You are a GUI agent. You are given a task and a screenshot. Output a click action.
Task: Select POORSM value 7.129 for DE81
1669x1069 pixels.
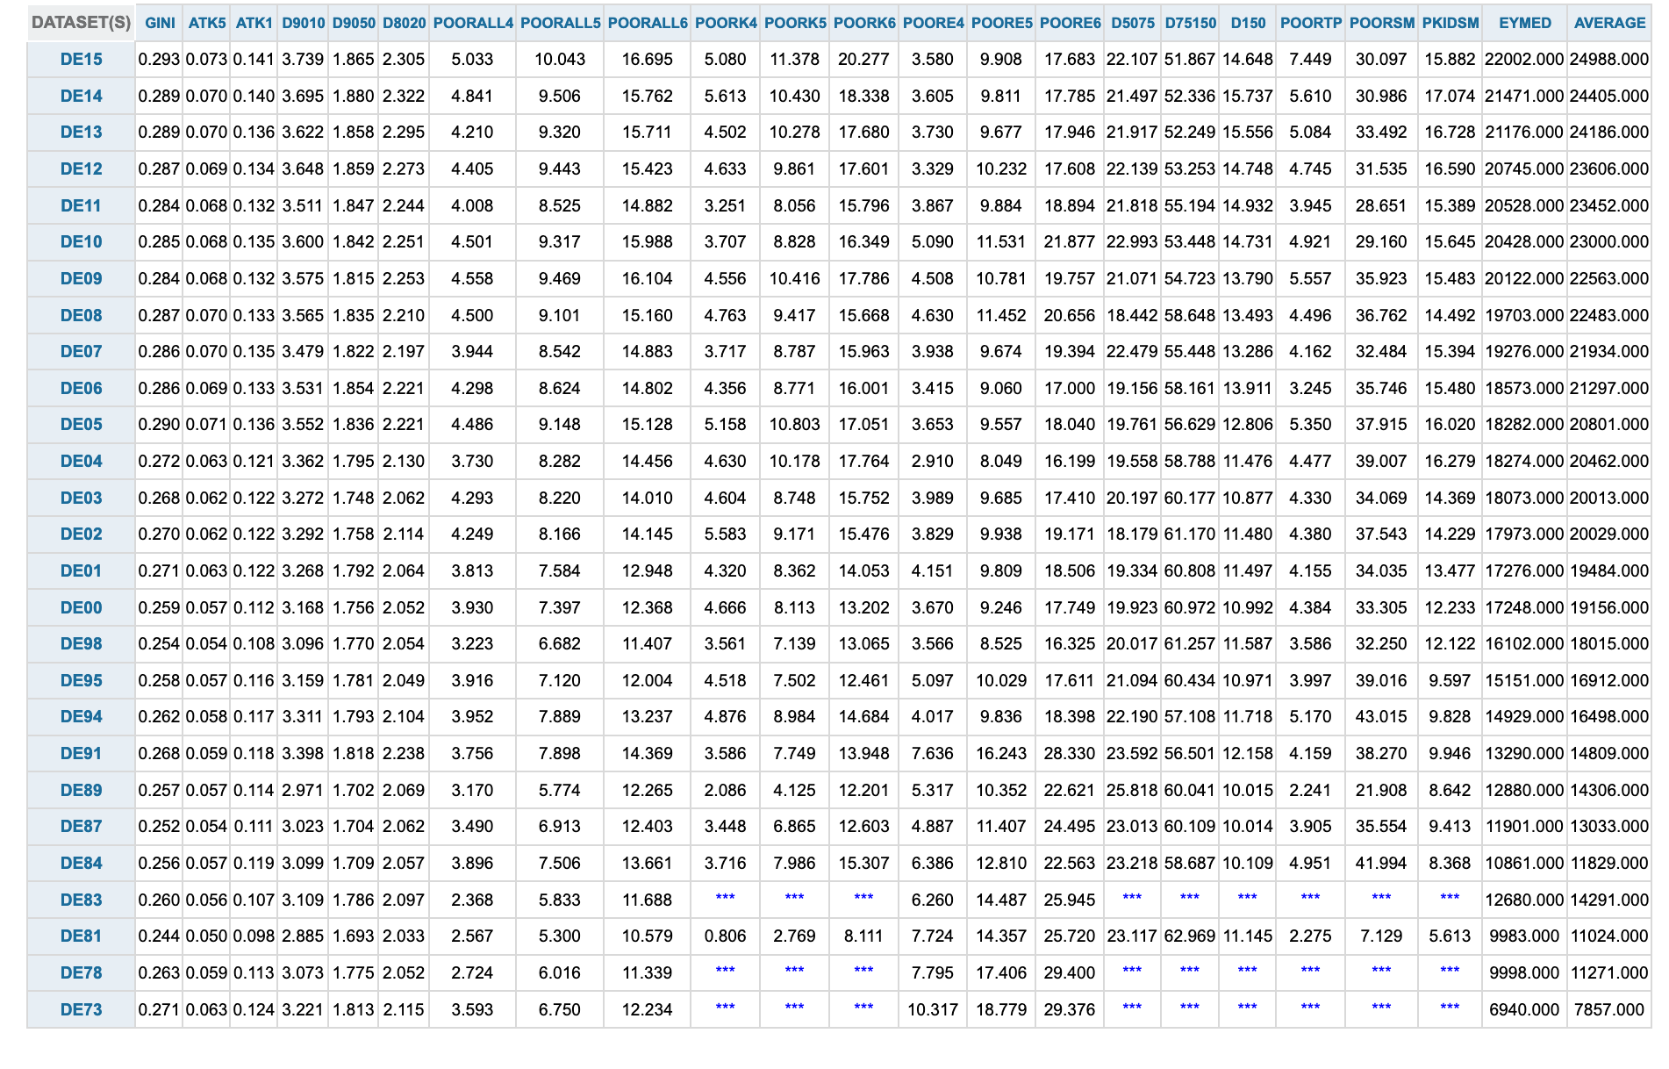(1381, 936)
